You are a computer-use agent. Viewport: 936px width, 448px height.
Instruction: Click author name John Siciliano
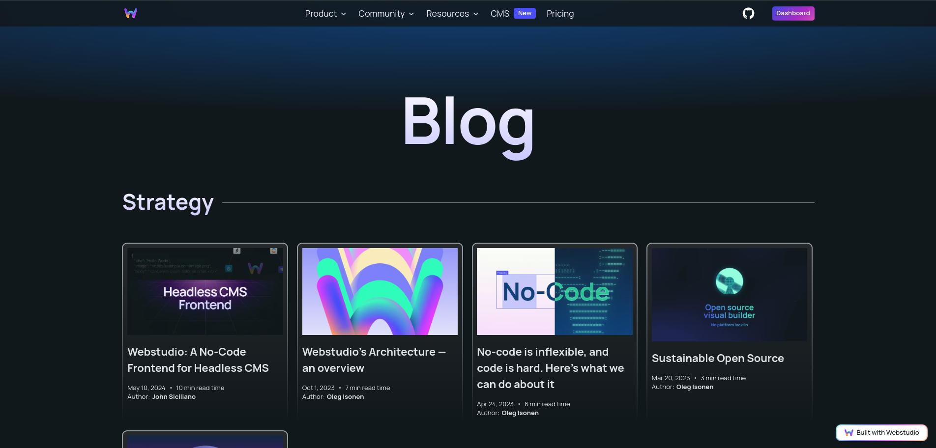[x=174, y=397]
